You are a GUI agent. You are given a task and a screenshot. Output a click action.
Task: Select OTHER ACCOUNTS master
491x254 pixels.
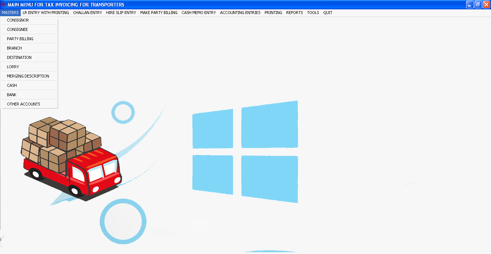point(23,104)
